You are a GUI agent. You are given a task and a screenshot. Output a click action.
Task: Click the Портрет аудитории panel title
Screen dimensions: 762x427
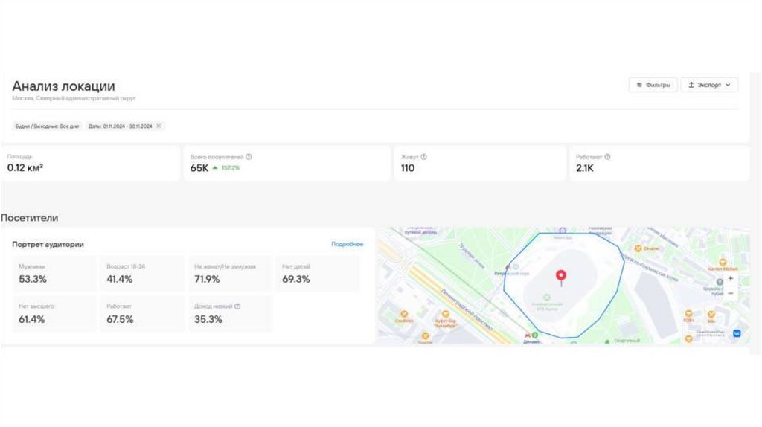tap(48, 244)
